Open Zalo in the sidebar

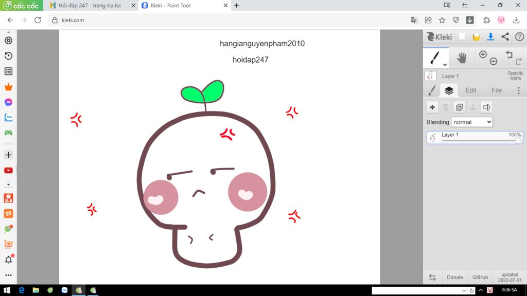[8, 118]
